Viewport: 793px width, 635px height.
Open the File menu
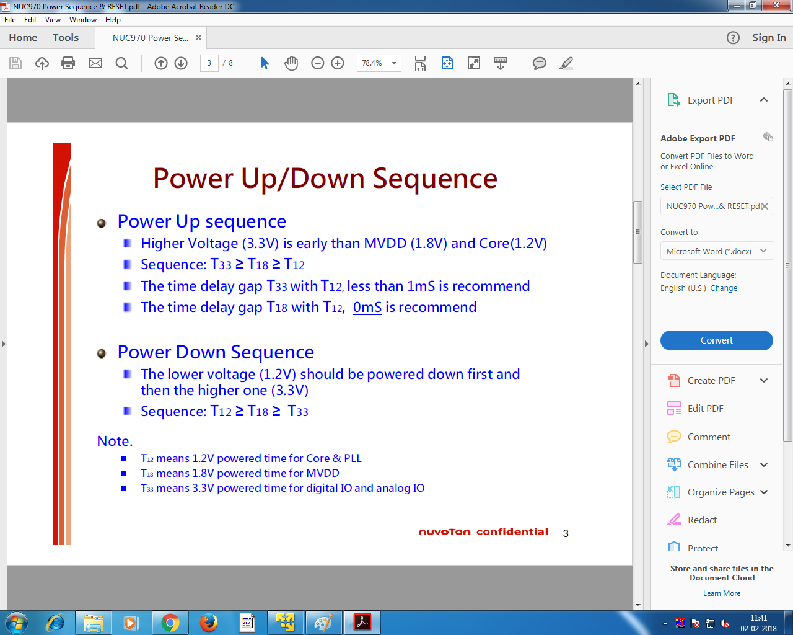click(10, 20)
